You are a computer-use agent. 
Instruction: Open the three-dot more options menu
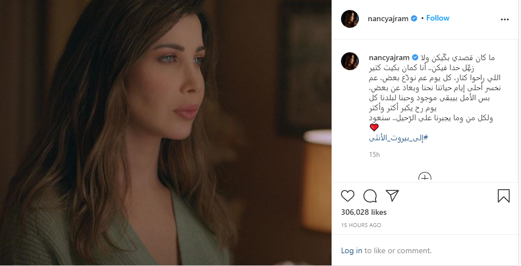(x=505, y=19)
